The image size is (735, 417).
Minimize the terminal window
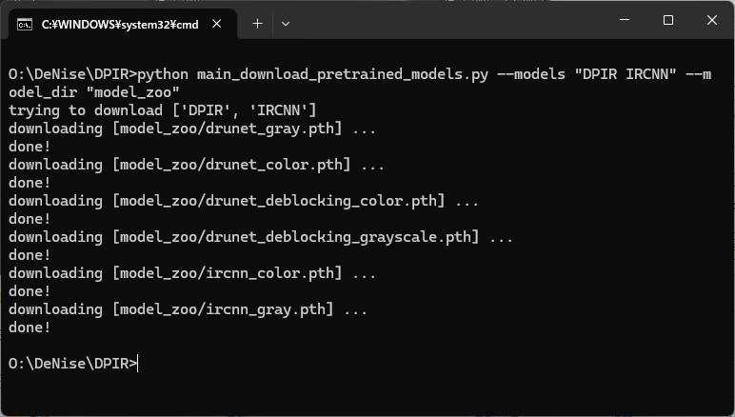[625, 20]
